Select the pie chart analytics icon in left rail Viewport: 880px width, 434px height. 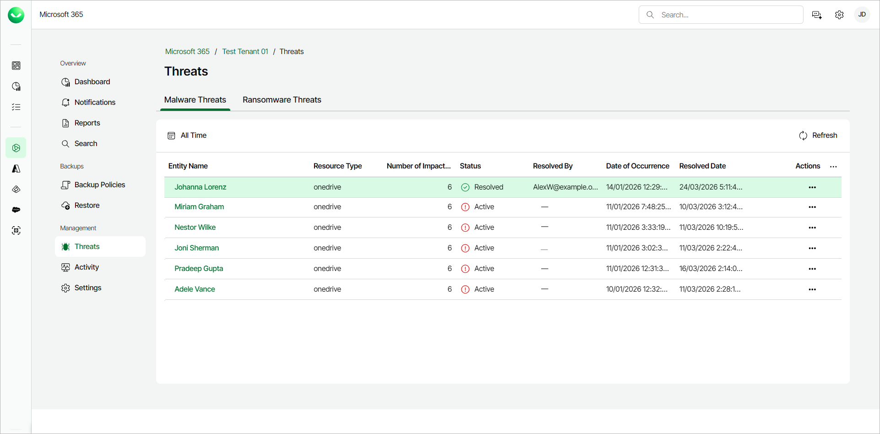point(16,86)
